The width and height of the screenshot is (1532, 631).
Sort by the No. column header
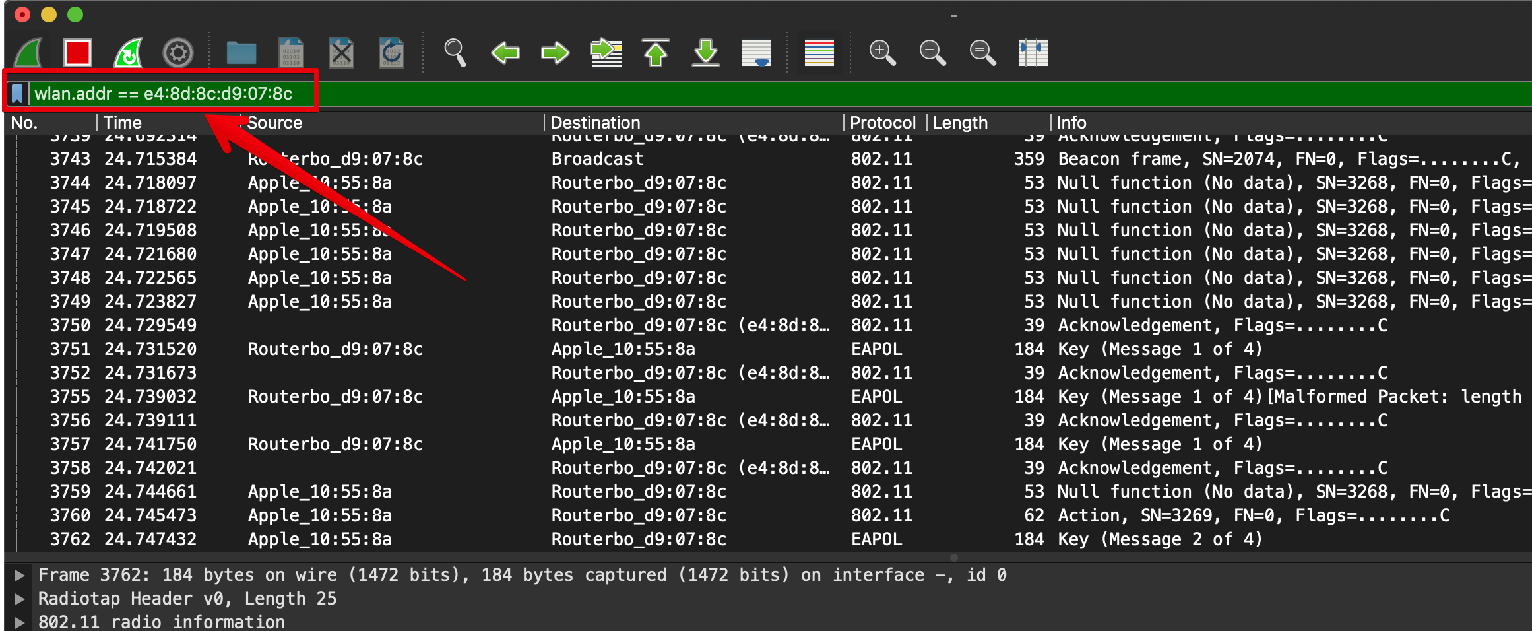click(51, 123)
